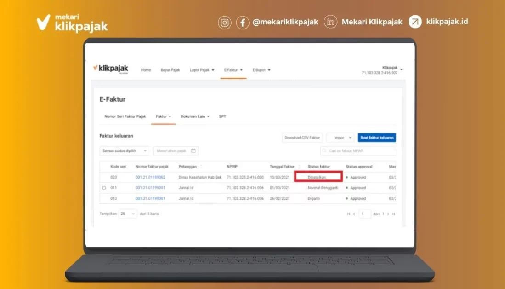Screen dimensions: 505x289
Task: Open Semua status dipilih filter
Action: coord(125,150)
